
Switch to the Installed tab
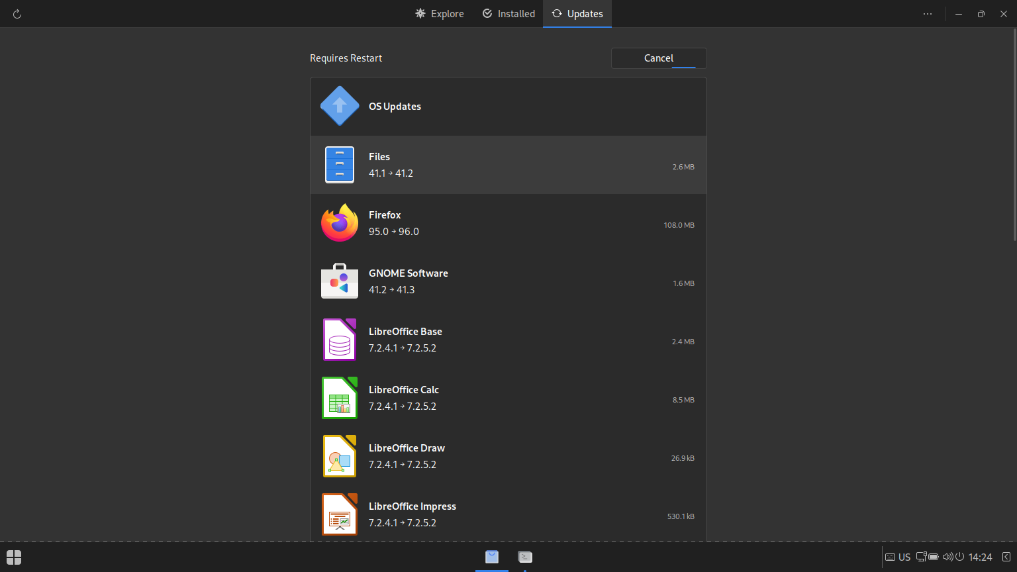pos(508,13)
